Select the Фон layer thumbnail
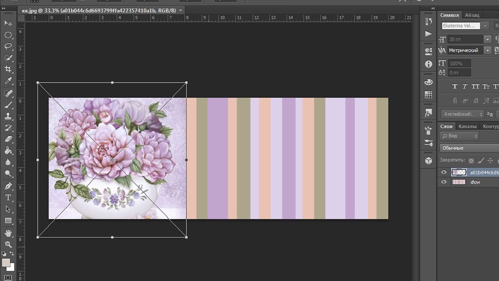The width and height of the screenshot is (499, 281). [x=458, y=182]
